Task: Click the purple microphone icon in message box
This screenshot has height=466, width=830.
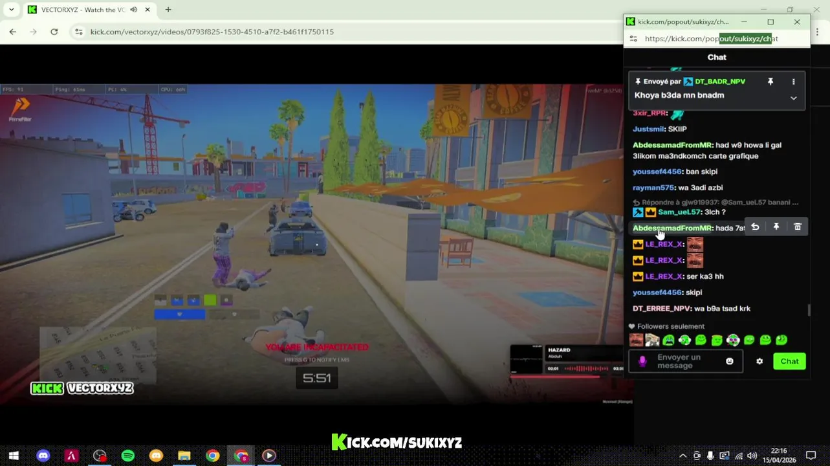Action: [642, 362]
